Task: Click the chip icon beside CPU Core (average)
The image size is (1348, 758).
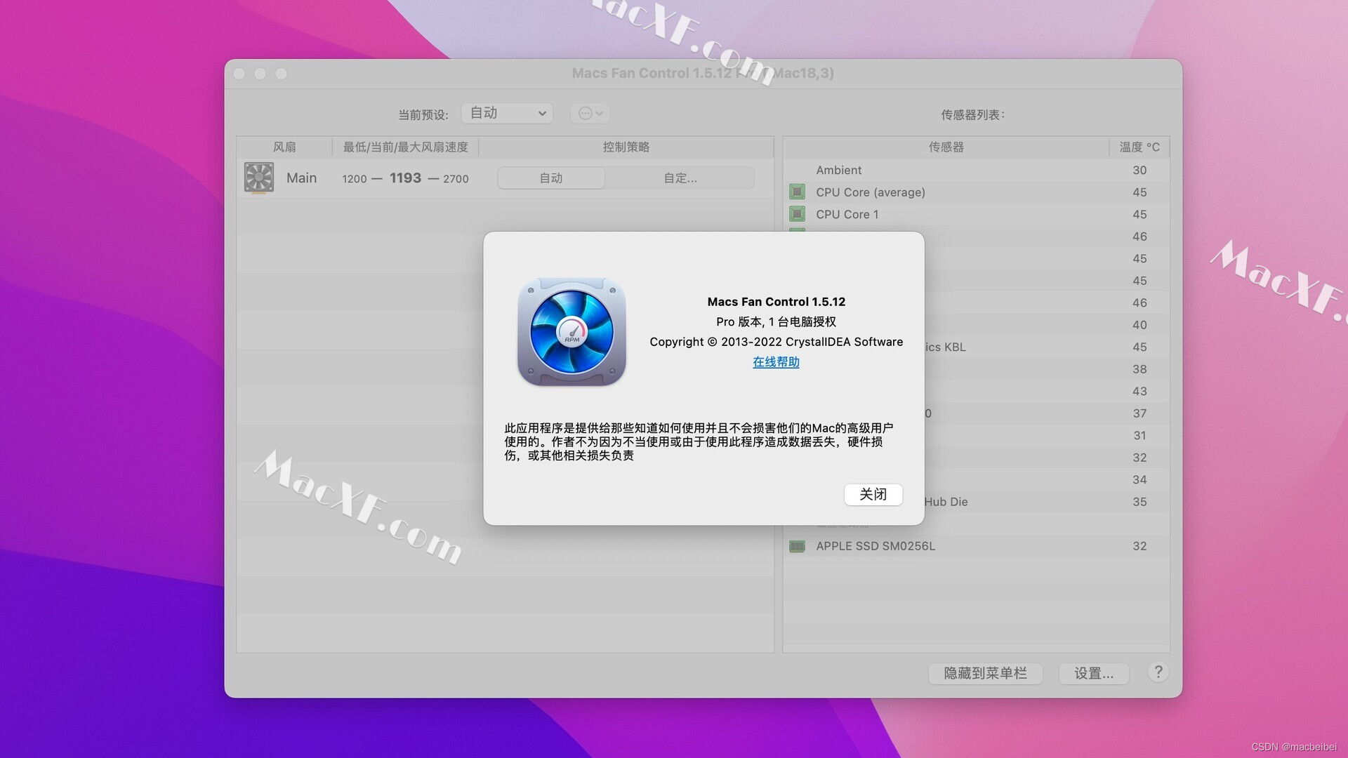Action: (x=797, y=192)
